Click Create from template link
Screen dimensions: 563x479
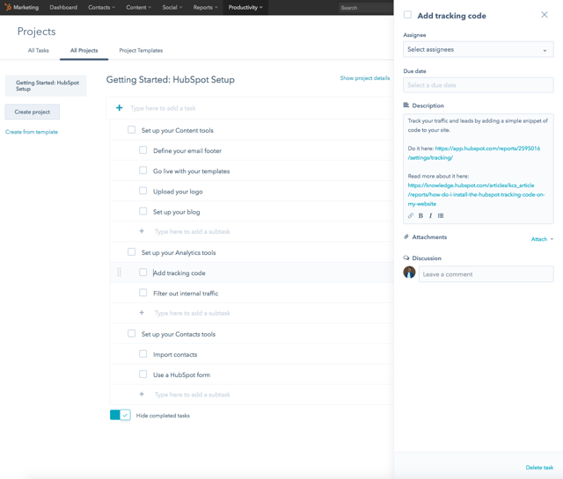(x=32, y=132)
